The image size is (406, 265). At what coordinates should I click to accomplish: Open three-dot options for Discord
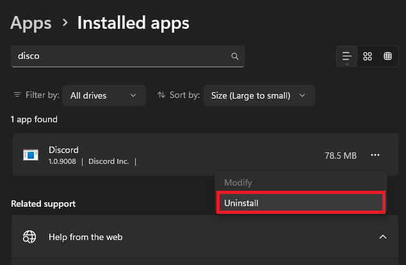(x=376, y=155)
